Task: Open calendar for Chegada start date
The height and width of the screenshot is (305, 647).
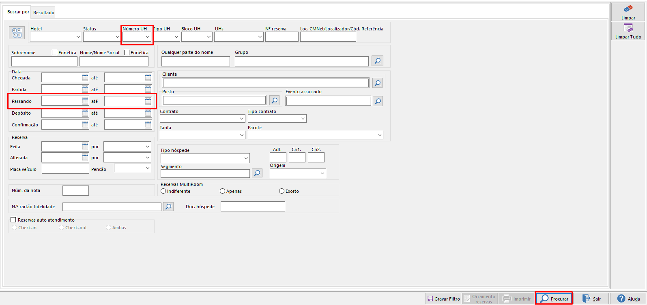Action: coord(85,77)
